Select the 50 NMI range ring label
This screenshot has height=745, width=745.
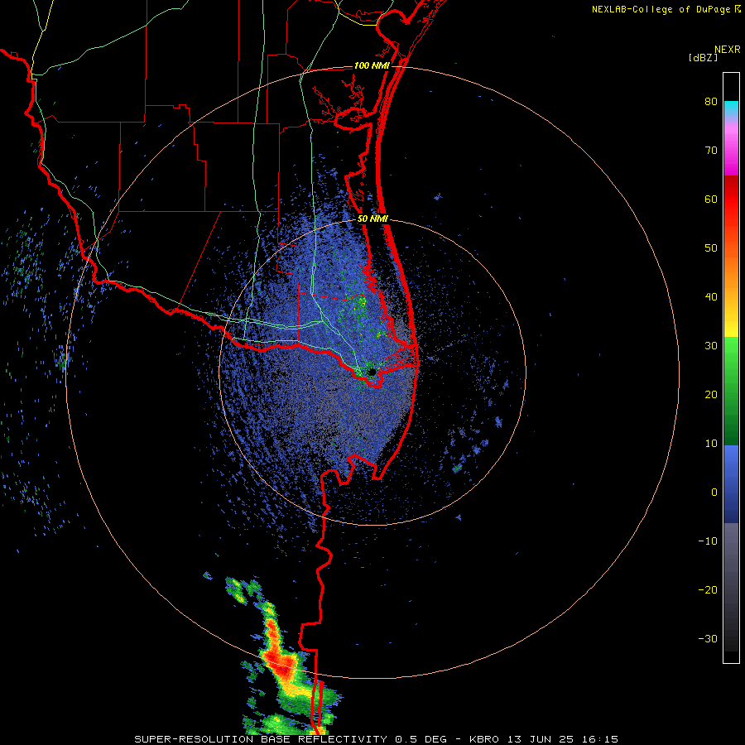372,219
